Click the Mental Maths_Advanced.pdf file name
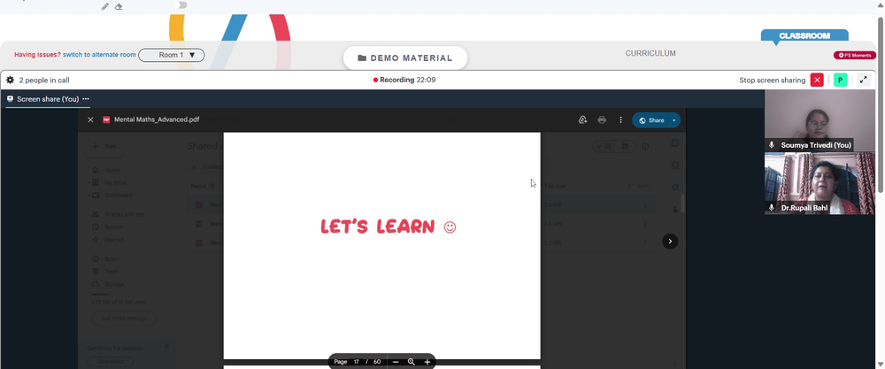This screenshot has height=369, width=885. (x=157, y=119)
